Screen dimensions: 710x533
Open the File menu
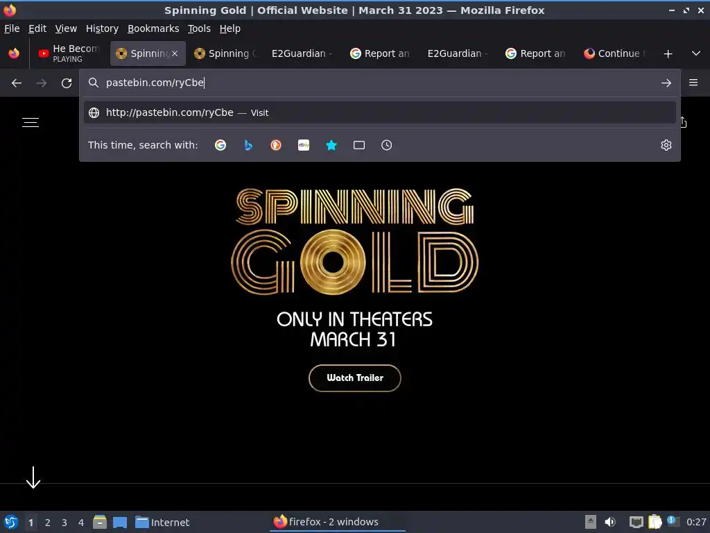12,28
